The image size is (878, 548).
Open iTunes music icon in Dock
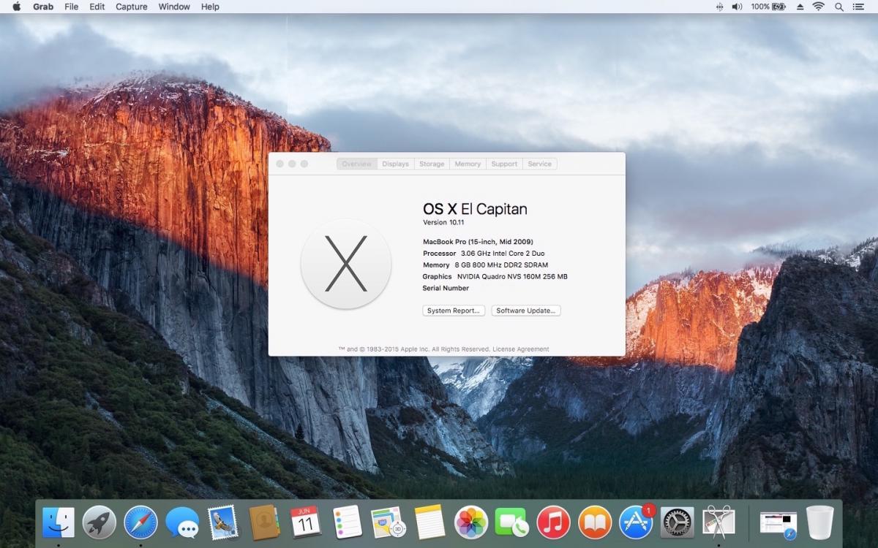click(x=553, y=522)
